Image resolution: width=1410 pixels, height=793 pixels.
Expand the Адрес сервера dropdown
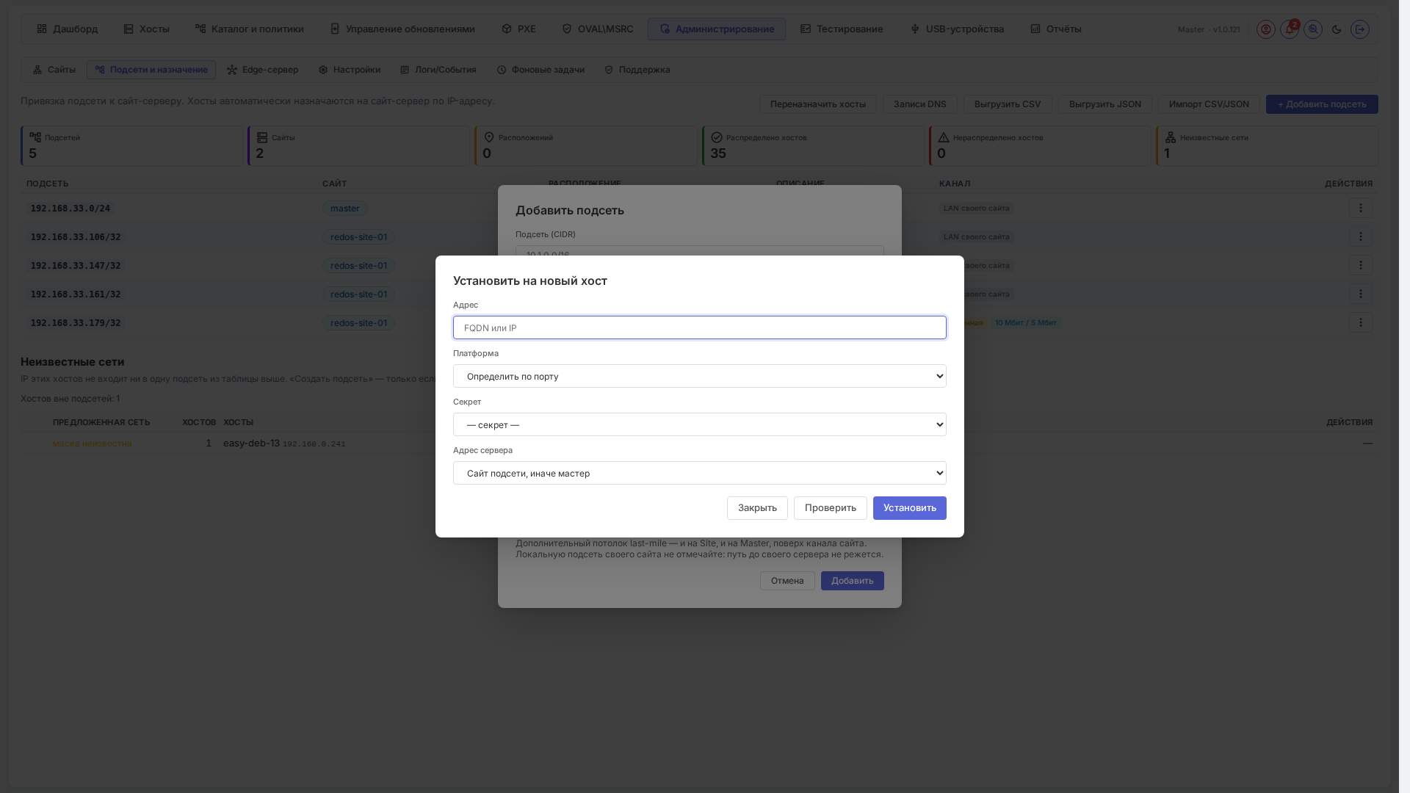tap(699, 473)
